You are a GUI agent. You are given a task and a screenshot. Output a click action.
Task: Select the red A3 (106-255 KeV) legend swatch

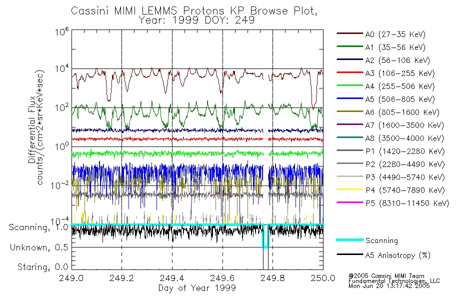350,72
